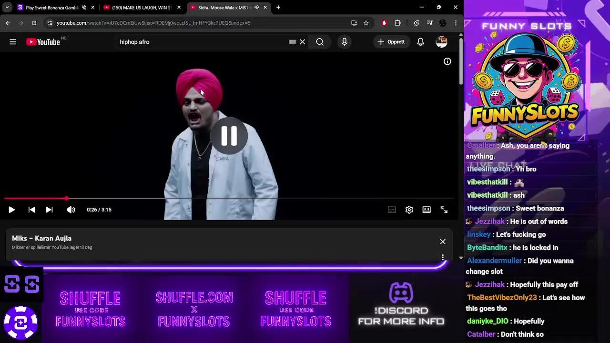Toggle the on-screen keyboard icon in search bar
Viewport: 610px width, 343px height.
point(292,42)
